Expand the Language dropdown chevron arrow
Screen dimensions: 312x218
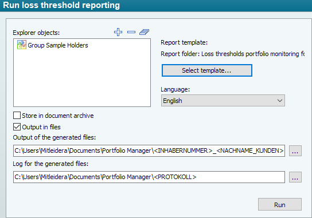pos(280,101)
